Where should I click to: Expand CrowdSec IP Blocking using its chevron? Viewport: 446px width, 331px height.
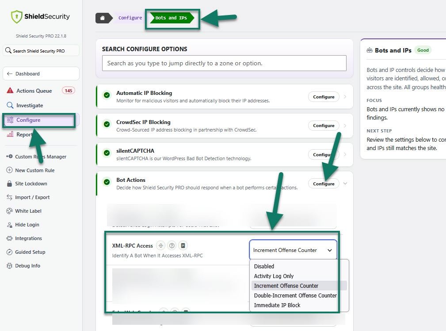[345, 125]
